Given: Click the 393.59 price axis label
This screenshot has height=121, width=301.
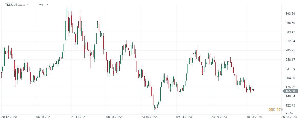Looking at the screenshot, I should [290, 14].
